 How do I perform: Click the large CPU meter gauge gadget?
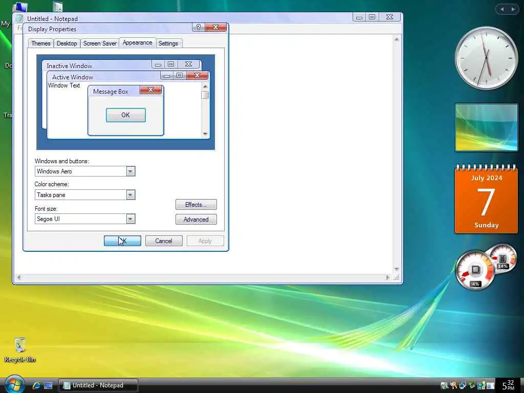[x=475, y=270]
